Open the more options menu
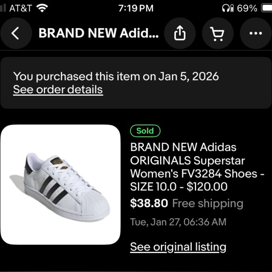The width and height of the screenshot is (272, 272). pyautogui.click(x=255, y=33)
